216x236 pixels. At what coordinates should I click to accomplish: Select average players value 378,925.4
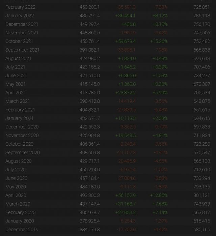point(89,221)
